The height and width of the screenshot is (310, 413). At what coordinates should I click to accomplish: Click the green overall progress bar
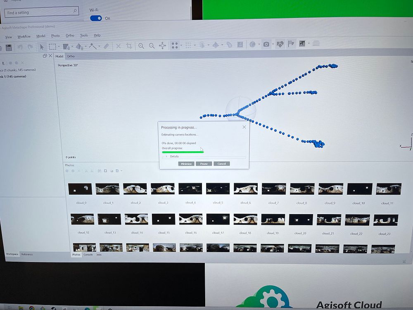(x=183, y=152)
